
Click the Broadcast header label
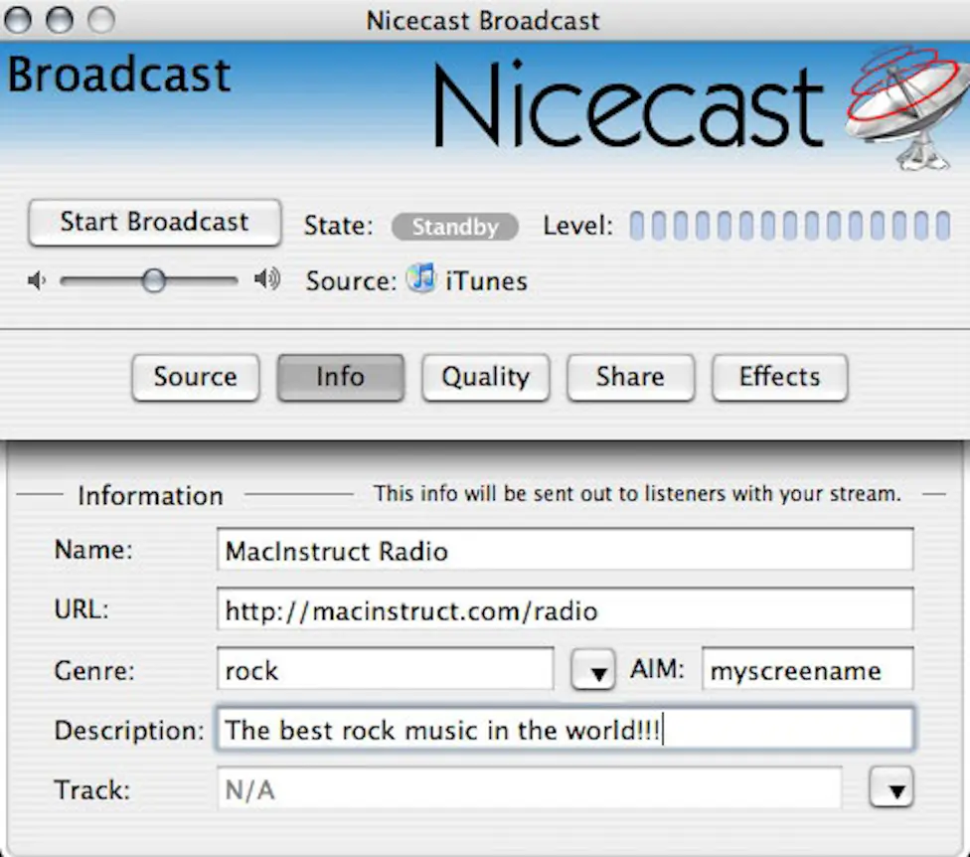pyautogui.click(x=118, y=74)
